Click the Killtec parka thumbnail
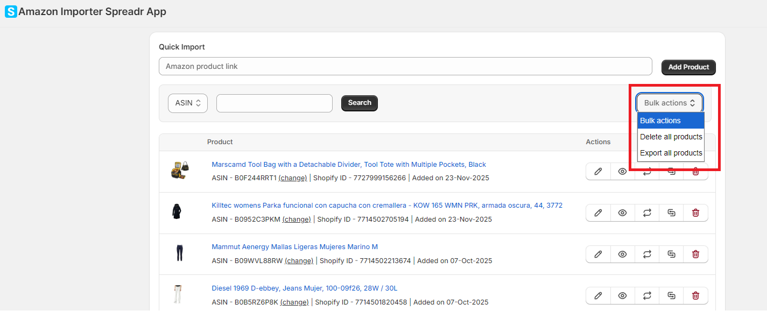 [177, 211]
